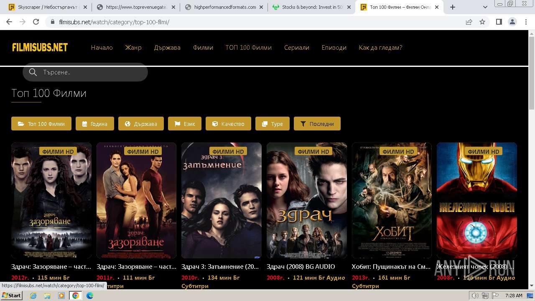This screenshot has width=535, height=301.
Task: Open the browser side panel icon
Action: [499, 22]
